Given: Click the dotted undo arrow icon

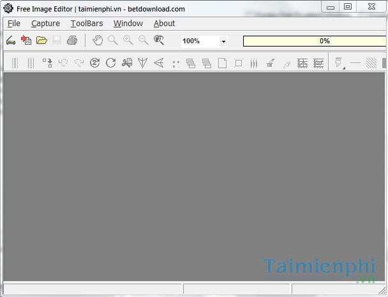Looking at the screenshot, I should click(x=63, y=62).
